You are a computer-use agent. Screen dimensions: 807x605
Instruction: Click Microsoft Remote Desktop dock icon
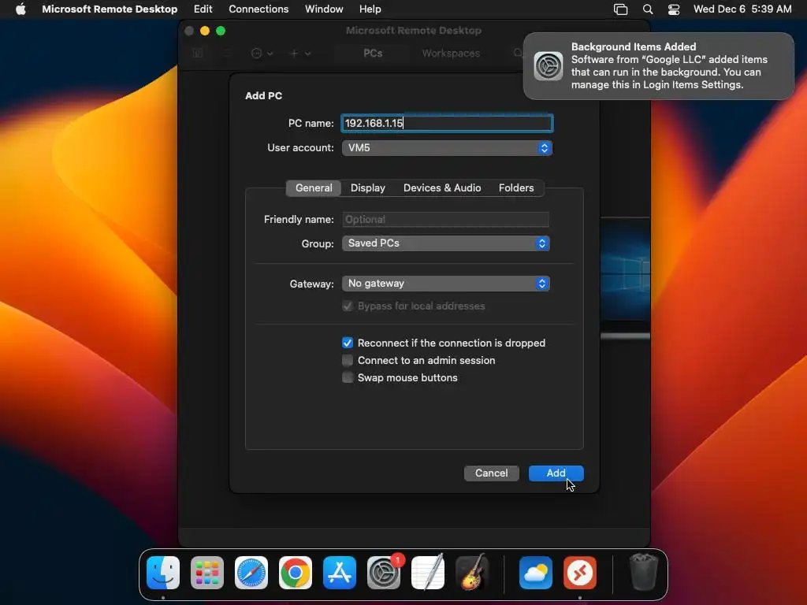[x=580, y=573]
